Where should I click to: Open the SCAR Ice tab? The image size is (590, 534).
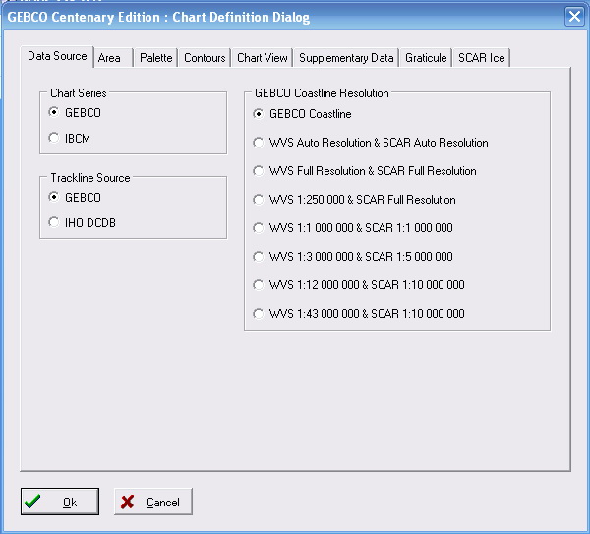coord(482,58)
